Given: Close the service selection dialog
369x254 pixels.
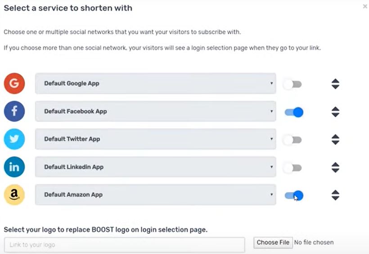Looking at the screenshot, I should click(364, 7).
